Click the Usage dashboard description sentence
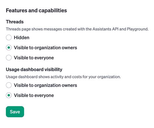The image size is (154, 128). pos(63,77)
